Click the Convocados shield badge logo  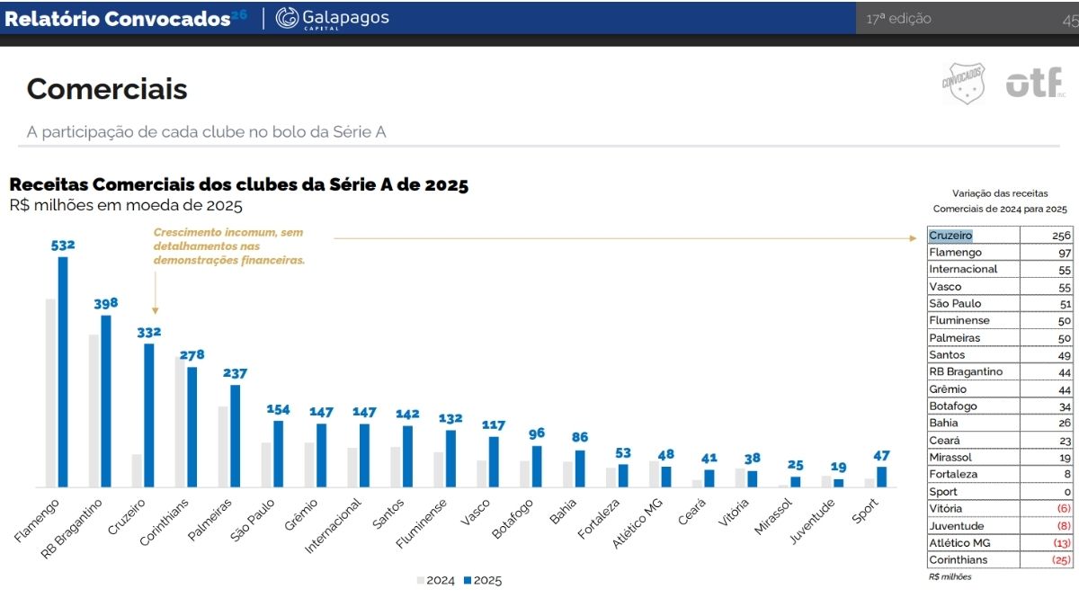(963, 84)
